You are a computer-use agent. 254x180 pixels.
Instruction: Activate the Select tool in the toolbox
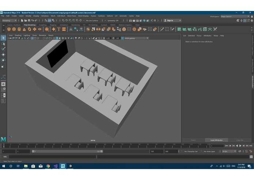3,38
